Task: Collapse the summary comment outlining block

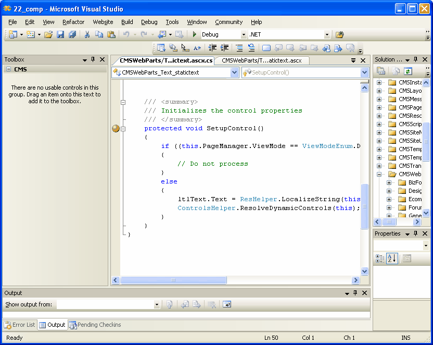Action: pyautogui.click(x=123, y=102)
